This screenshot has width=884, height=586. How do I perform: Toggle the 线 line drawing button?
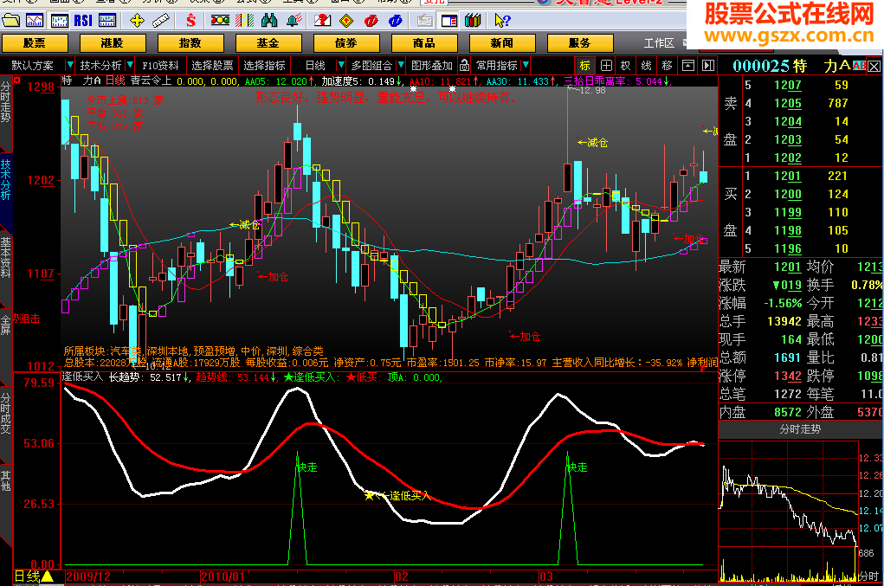(x=647, y=66)
